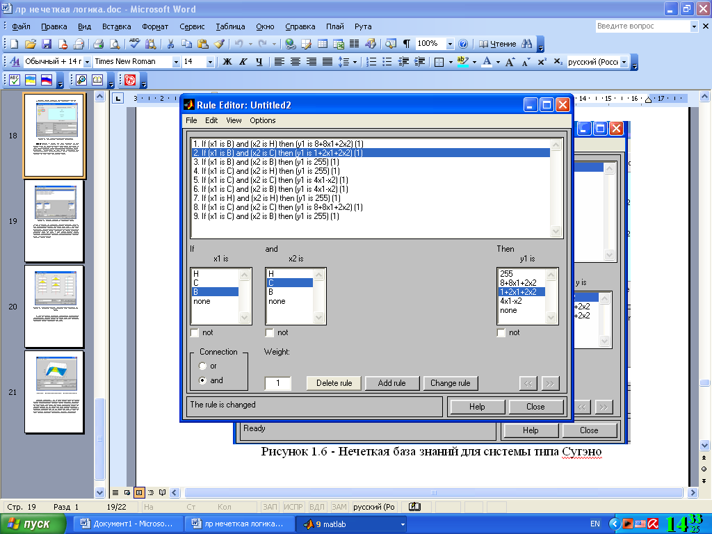Apply underline Ч formatting
This screenshot has height=534, width=712.
[x=259, y=62]
